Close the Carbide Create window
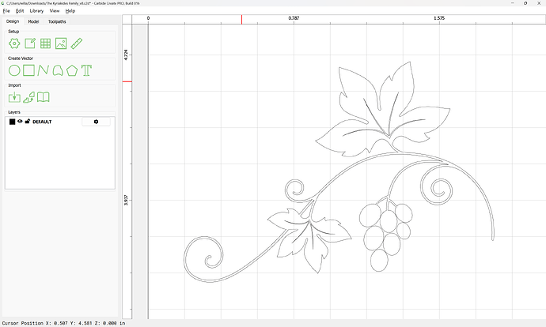Viewport: 546px width, 327px height. point(539,3)
